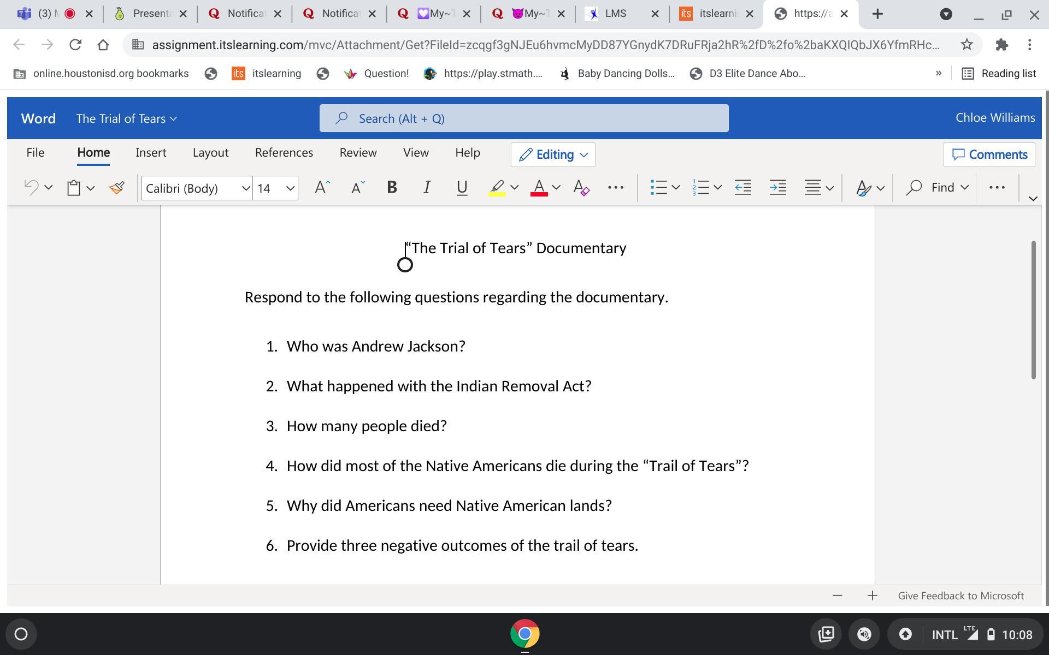Apply the red font color swatch
This screenshot has height=655, width=1049.
point(539,188)
